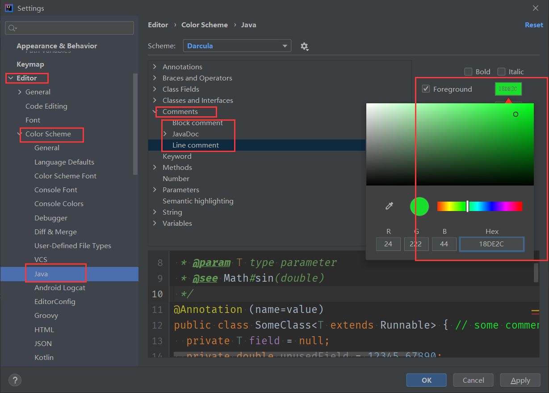The height and width of the screenshot is (393, 549).
Task: Expand the Methods category
Action: pos(155,167)
